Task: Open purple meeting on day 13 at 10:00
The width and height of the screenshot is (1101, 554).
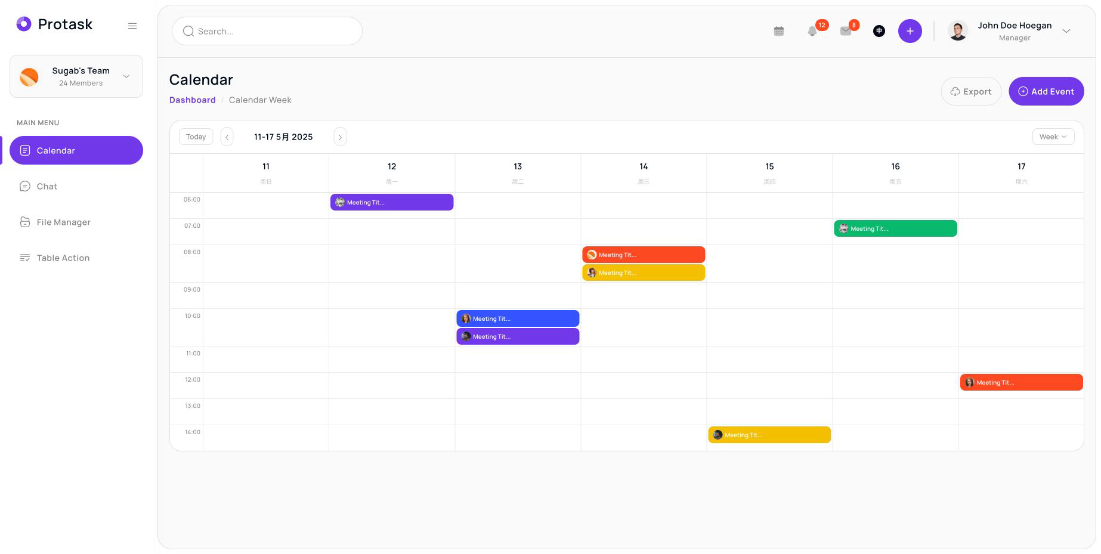Action: [x=518, y=336]
